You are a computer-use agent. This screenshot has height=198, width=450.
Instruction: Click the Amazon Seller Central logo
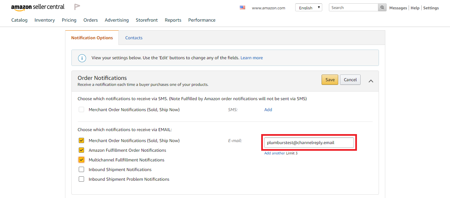pos(38,7)
